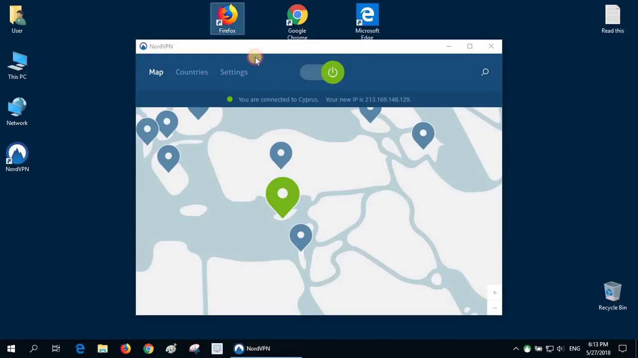Open the network tray icon
The height and width of the screenshot is (358, 638).
549,349
